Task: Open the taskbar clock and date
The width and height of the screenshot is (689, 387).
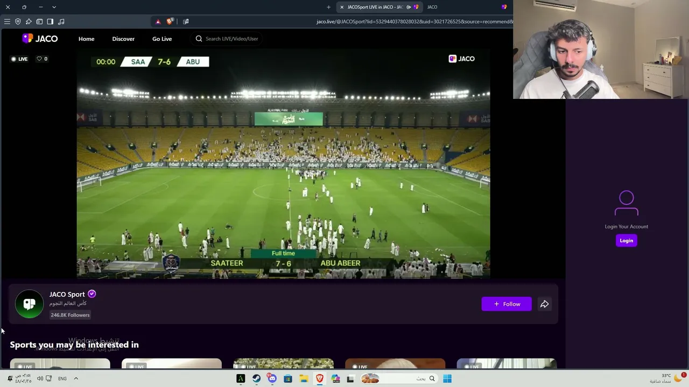Action: point(23,378)
